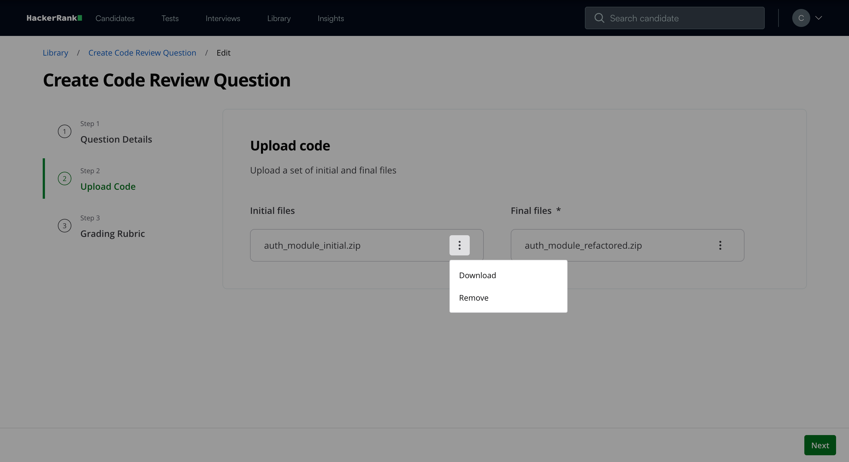Click the Step 2 circle icon
Viewport: 849px width, 462px height.
pyautogui.click(x=65, y=179)
